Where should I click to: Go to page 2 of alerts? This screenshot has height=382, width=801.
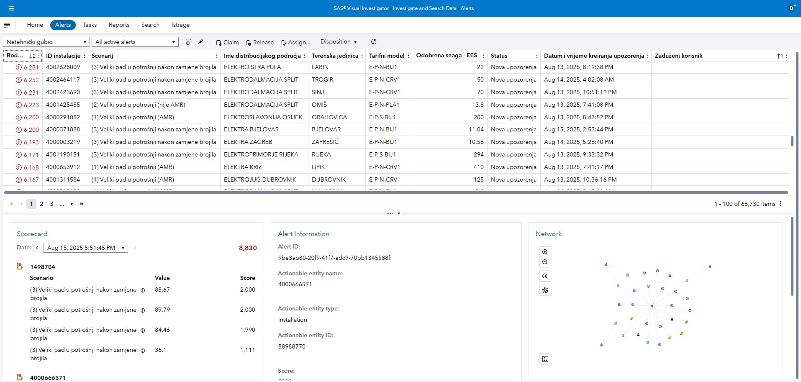coord(41,204)
